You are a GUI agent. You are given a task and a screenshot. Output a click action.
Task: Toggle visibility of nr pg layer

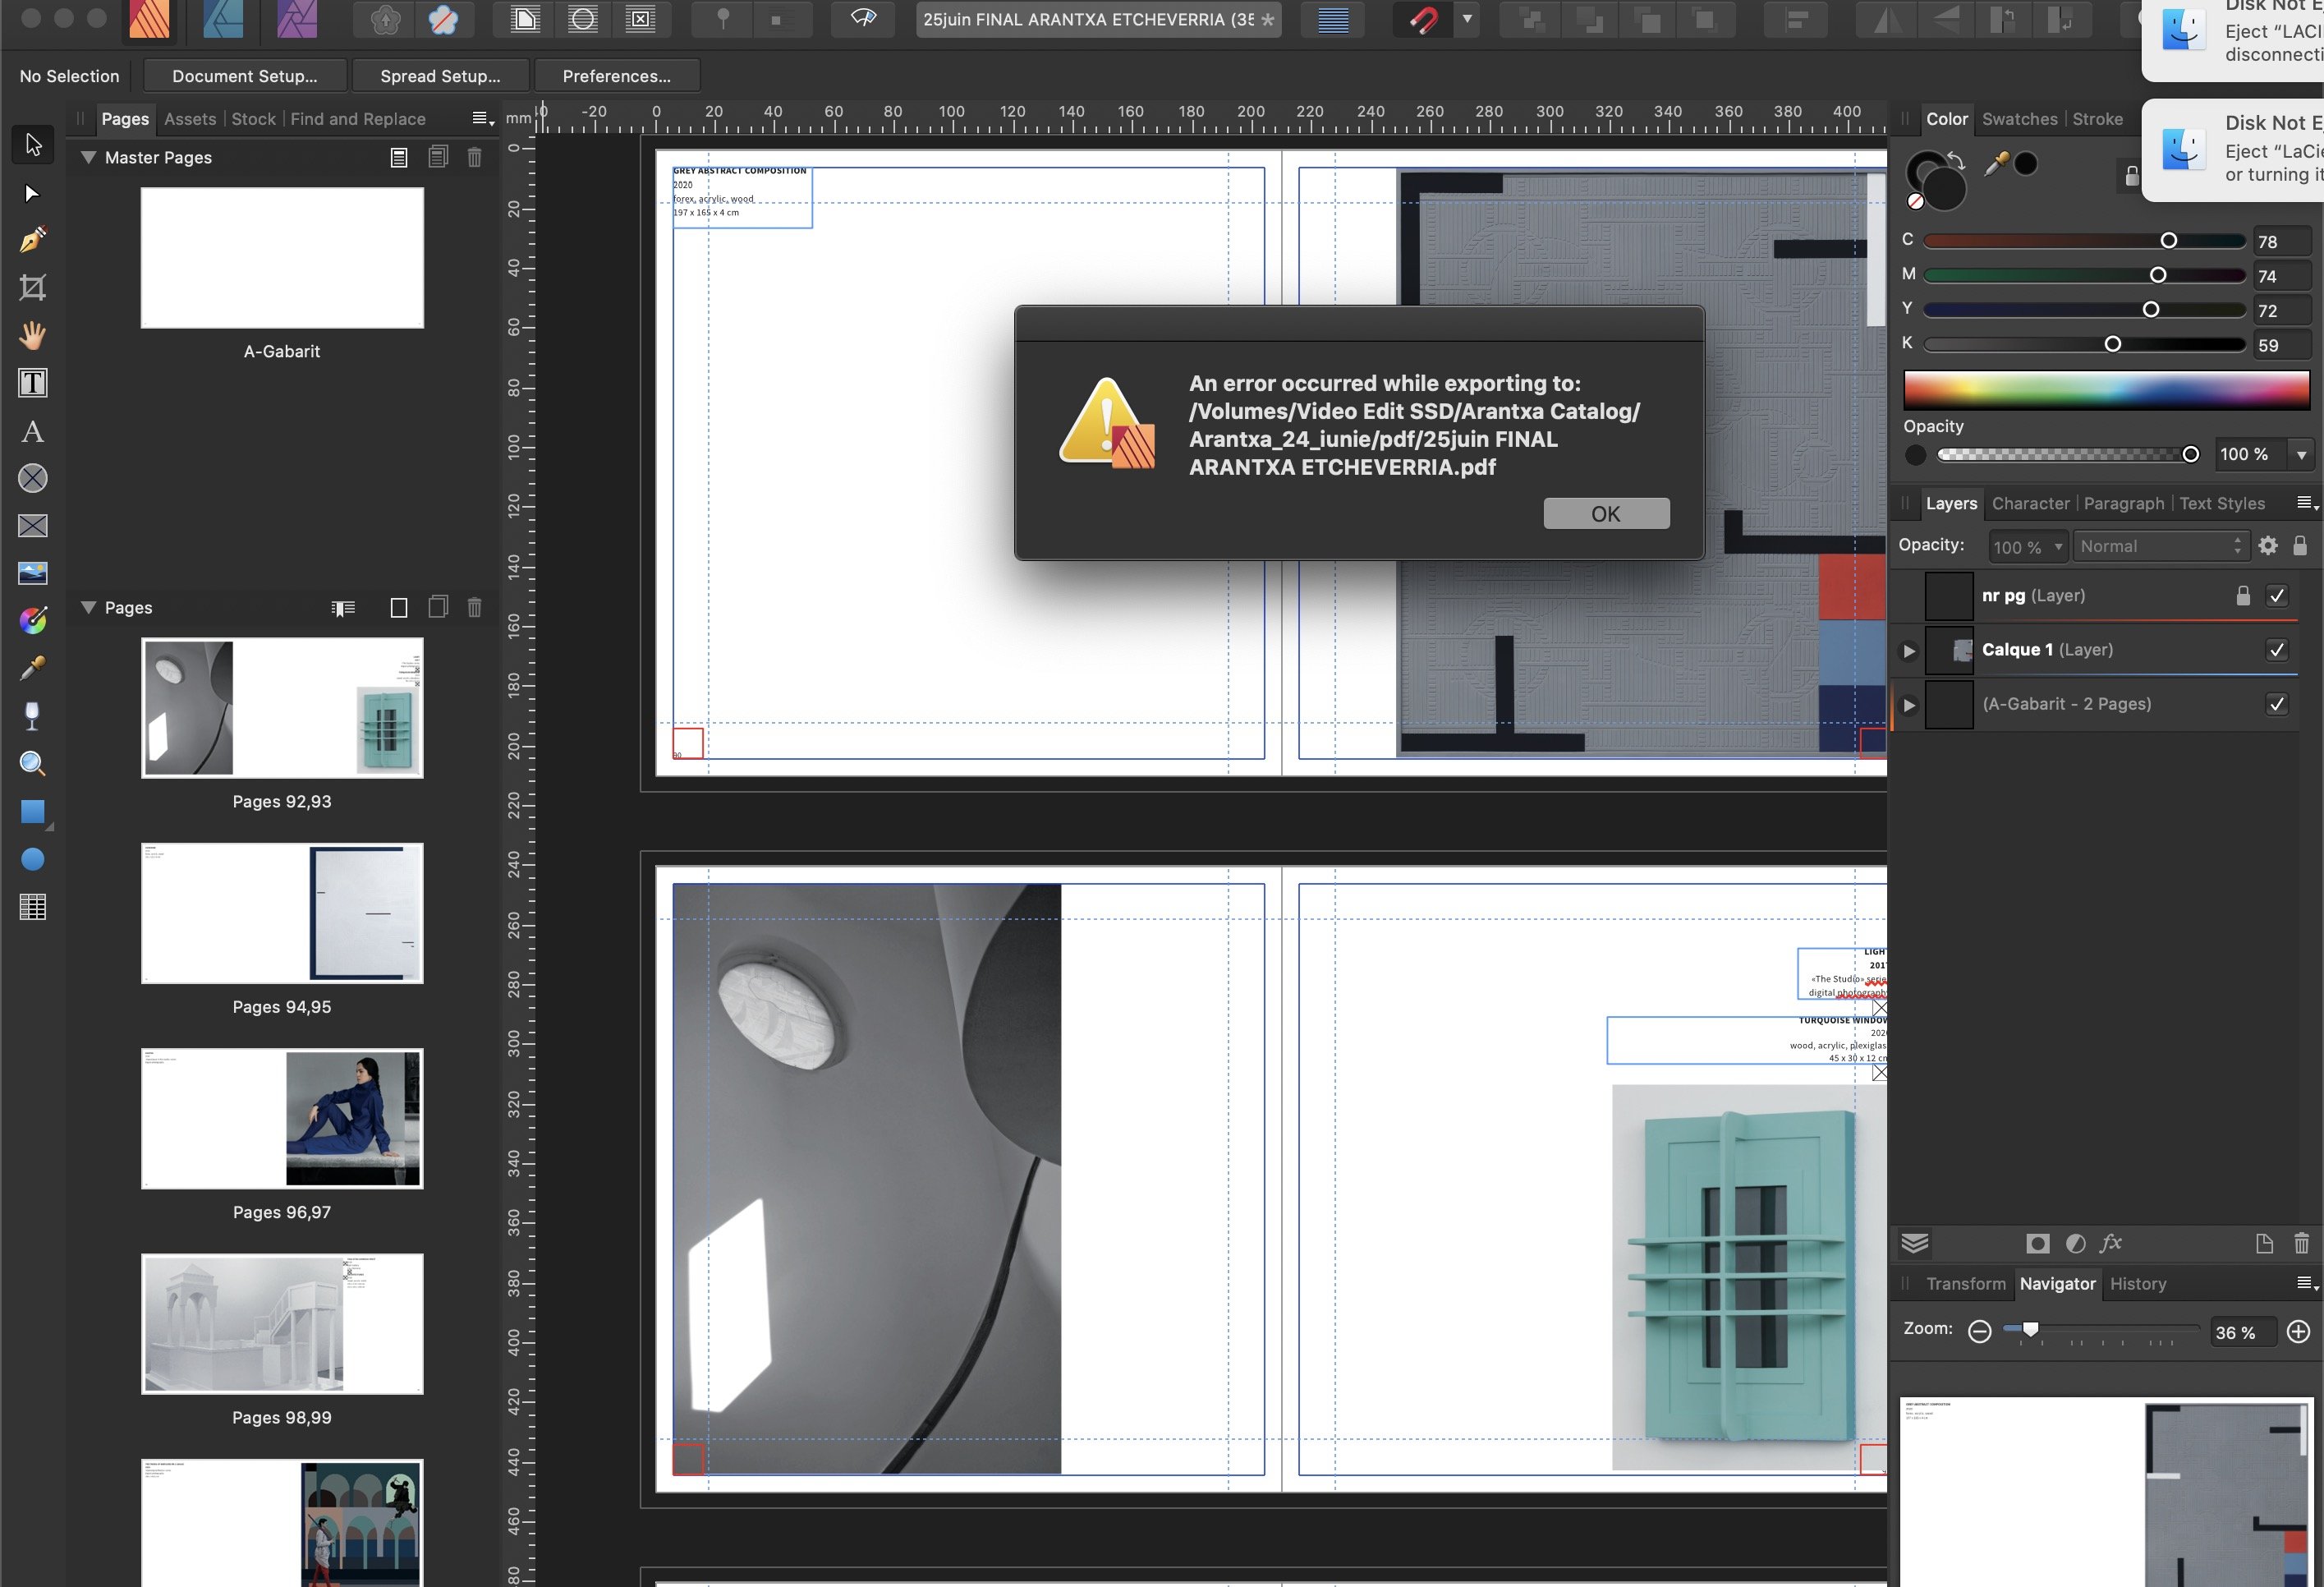click(x=2277, y=595)
